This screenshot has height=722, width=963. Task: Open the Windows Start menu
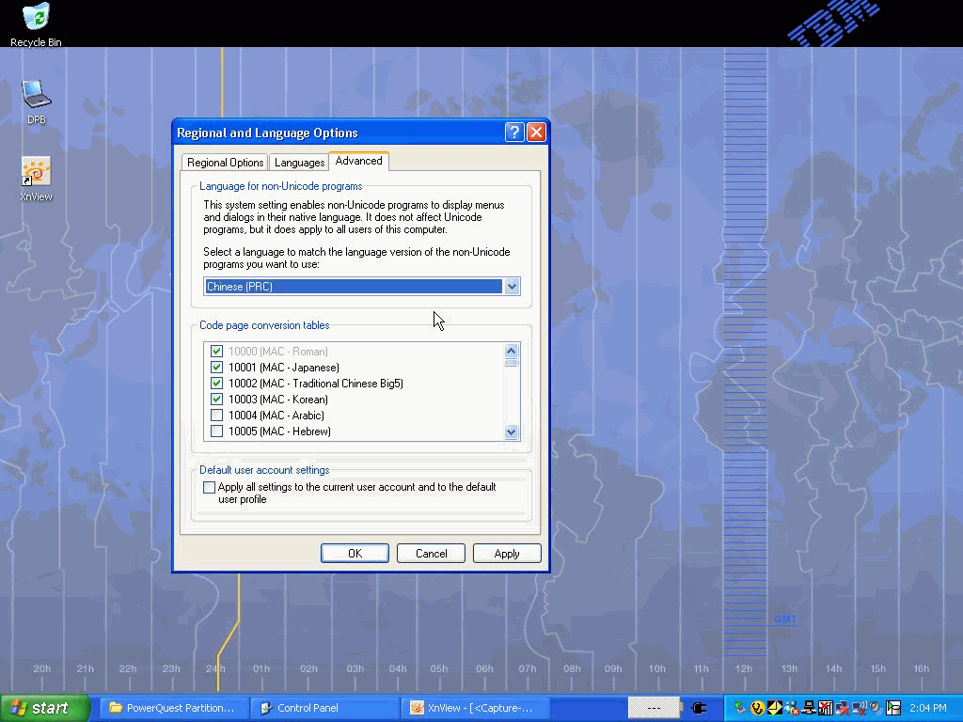tap(44, 708)
